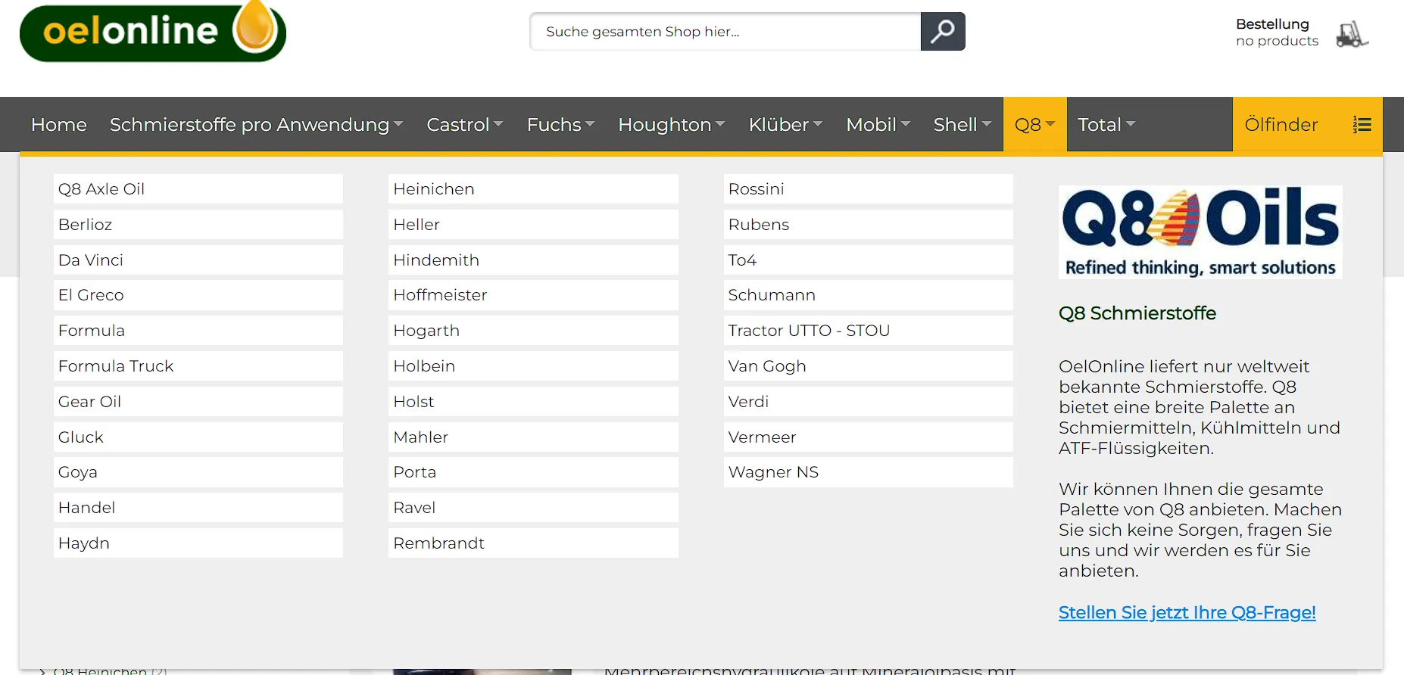
Task: Open El Greco category
Action: tap(198, 295)
